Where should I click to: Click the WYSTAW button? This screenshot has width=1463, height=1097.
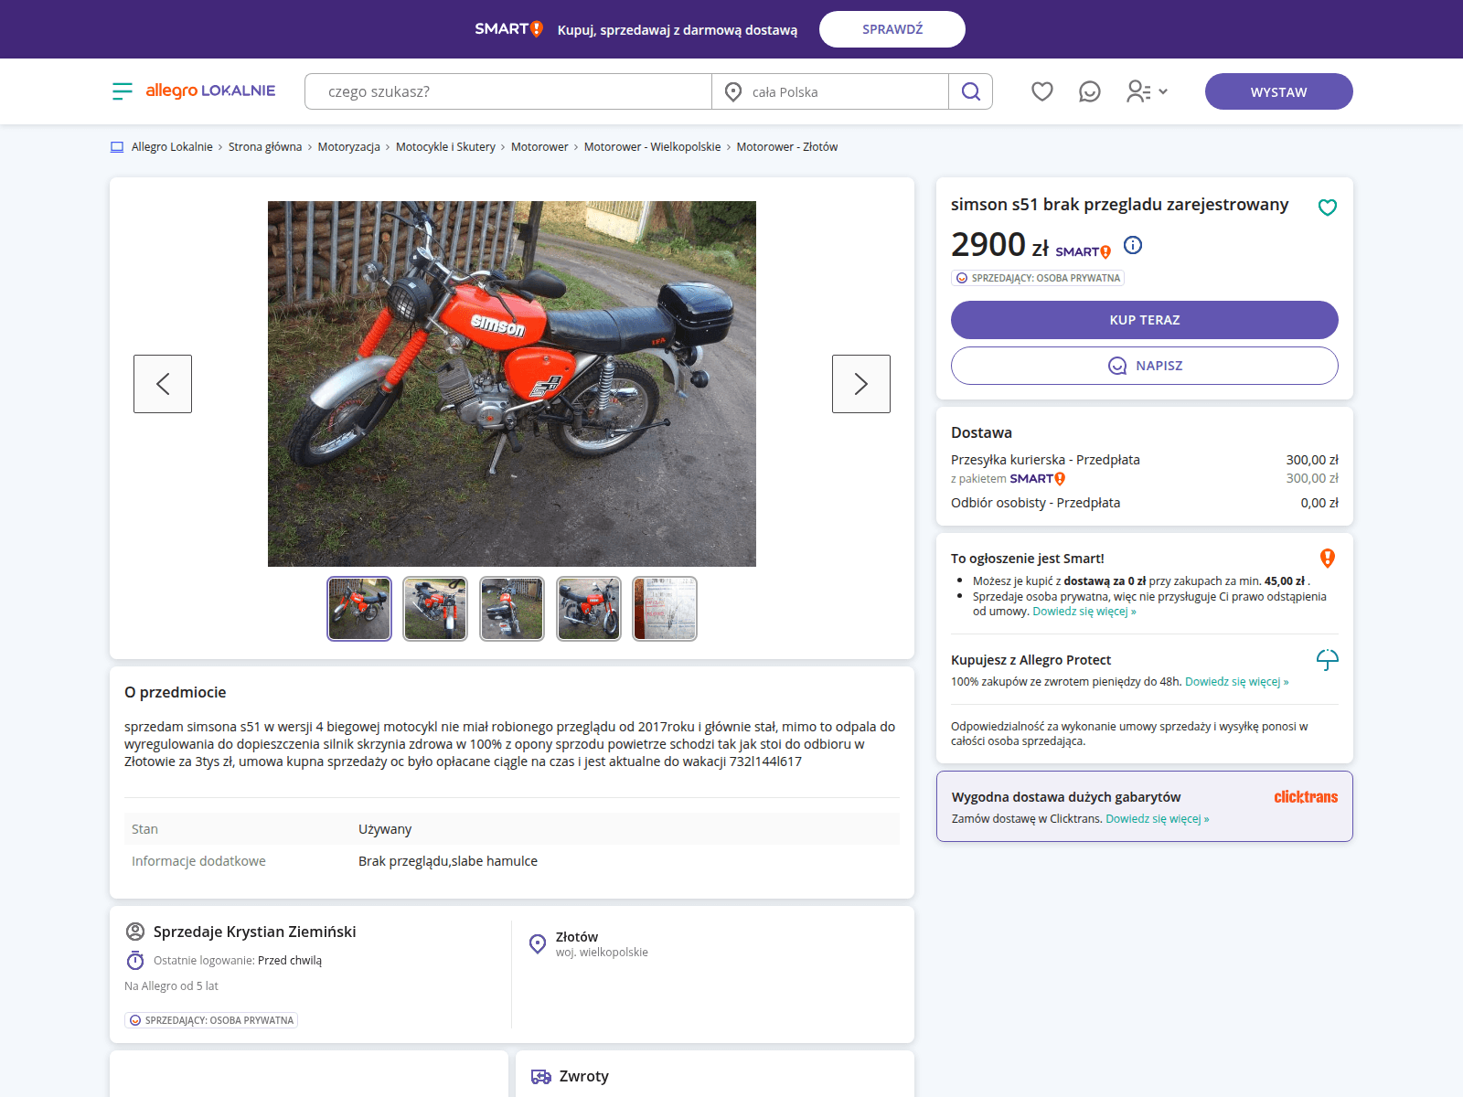click(1278, 91)
